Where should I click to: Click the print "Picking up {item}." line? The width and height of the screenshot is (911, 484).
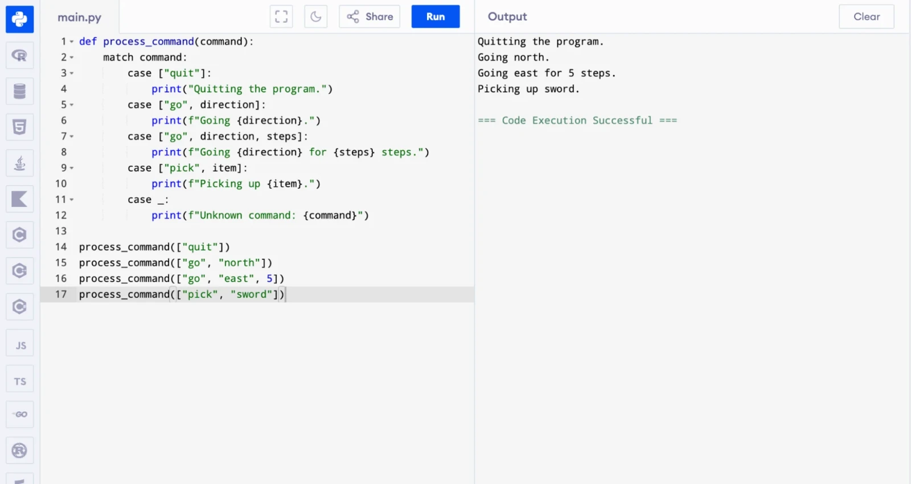click(x=236, y=184)
